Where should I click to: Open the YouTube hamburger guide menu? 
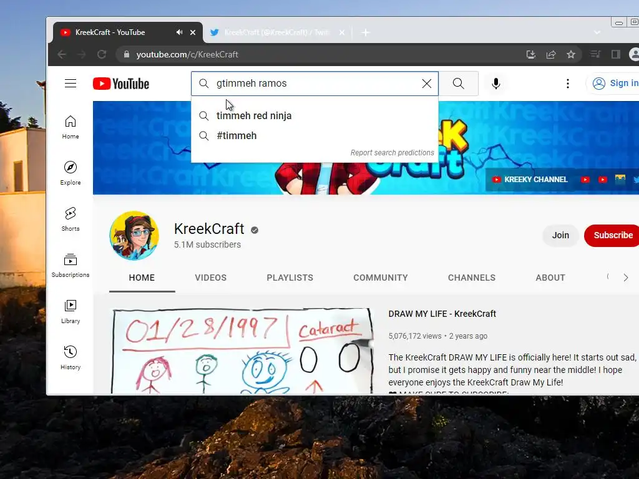71,84
